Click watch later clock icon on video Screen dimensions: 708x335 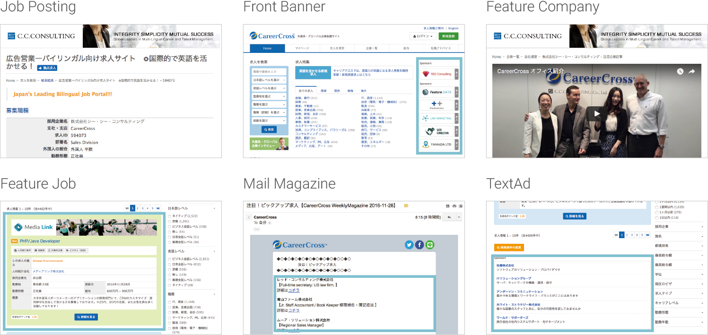pos(680,71)
